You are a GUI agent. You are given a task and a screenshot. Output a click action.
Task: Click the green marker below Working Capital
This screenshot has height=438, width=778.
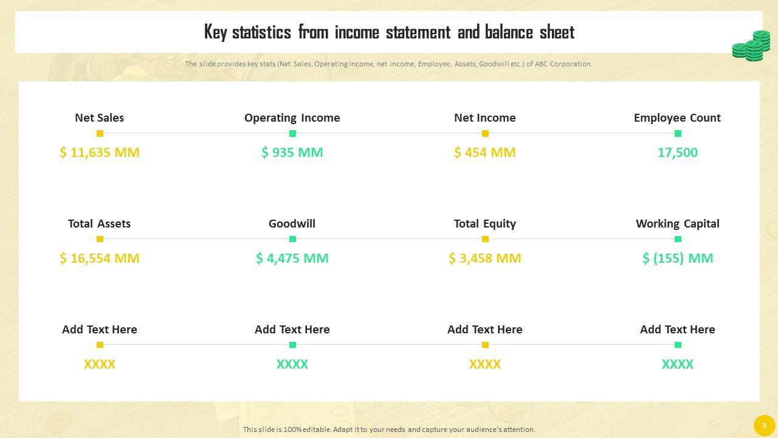pyautogui.click(x=678, y=239)
